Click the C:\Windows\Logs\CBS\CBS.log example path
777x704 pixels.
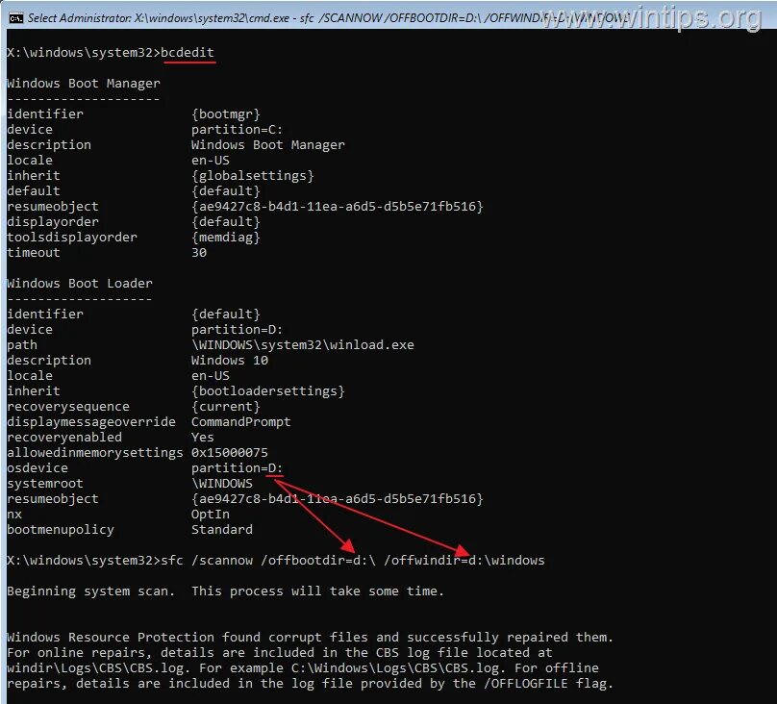click(394, 668)
